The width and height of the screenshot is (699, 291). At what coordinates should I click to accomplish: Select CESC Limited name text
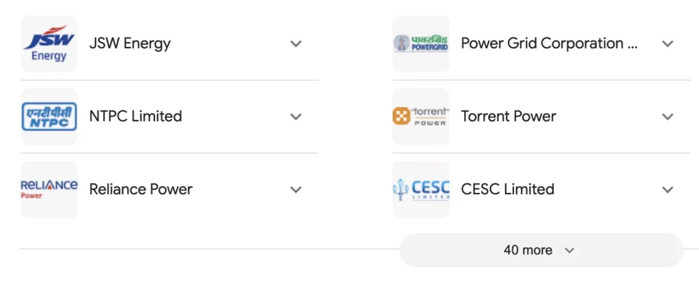pos(507,189)
